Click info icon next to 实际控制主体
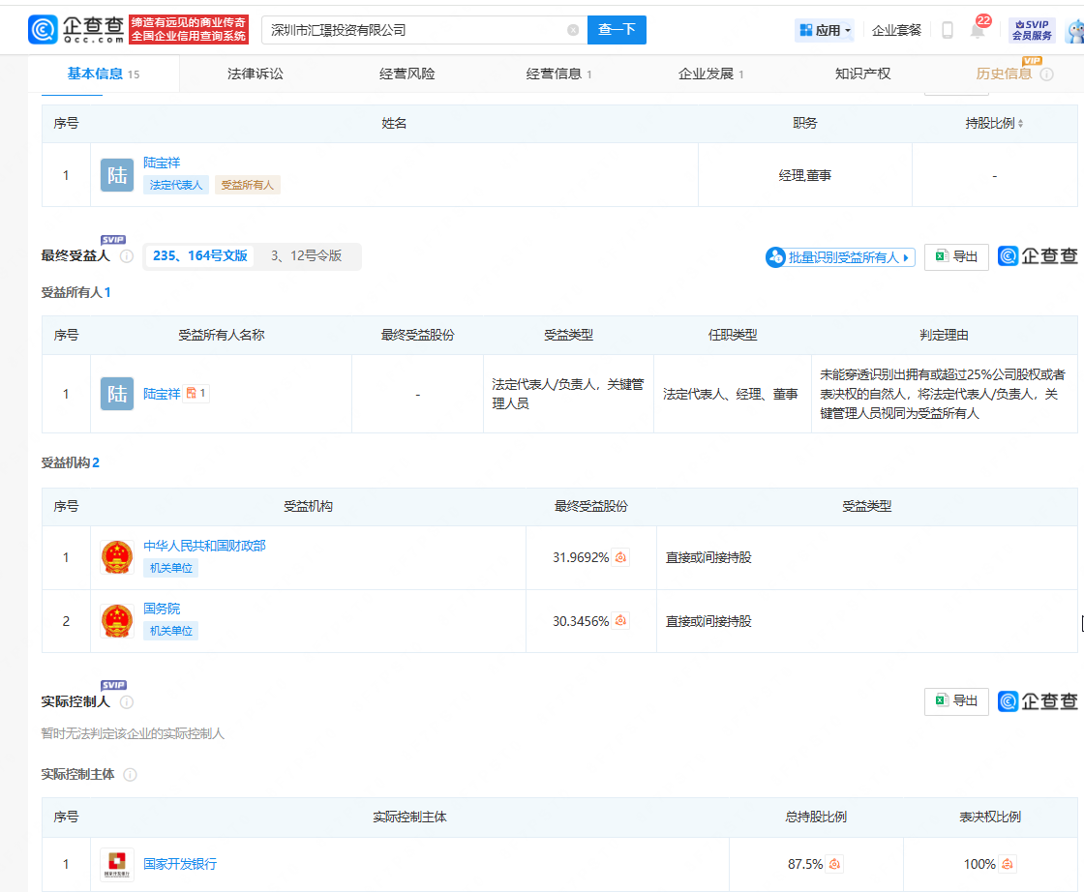 (130, 775)
